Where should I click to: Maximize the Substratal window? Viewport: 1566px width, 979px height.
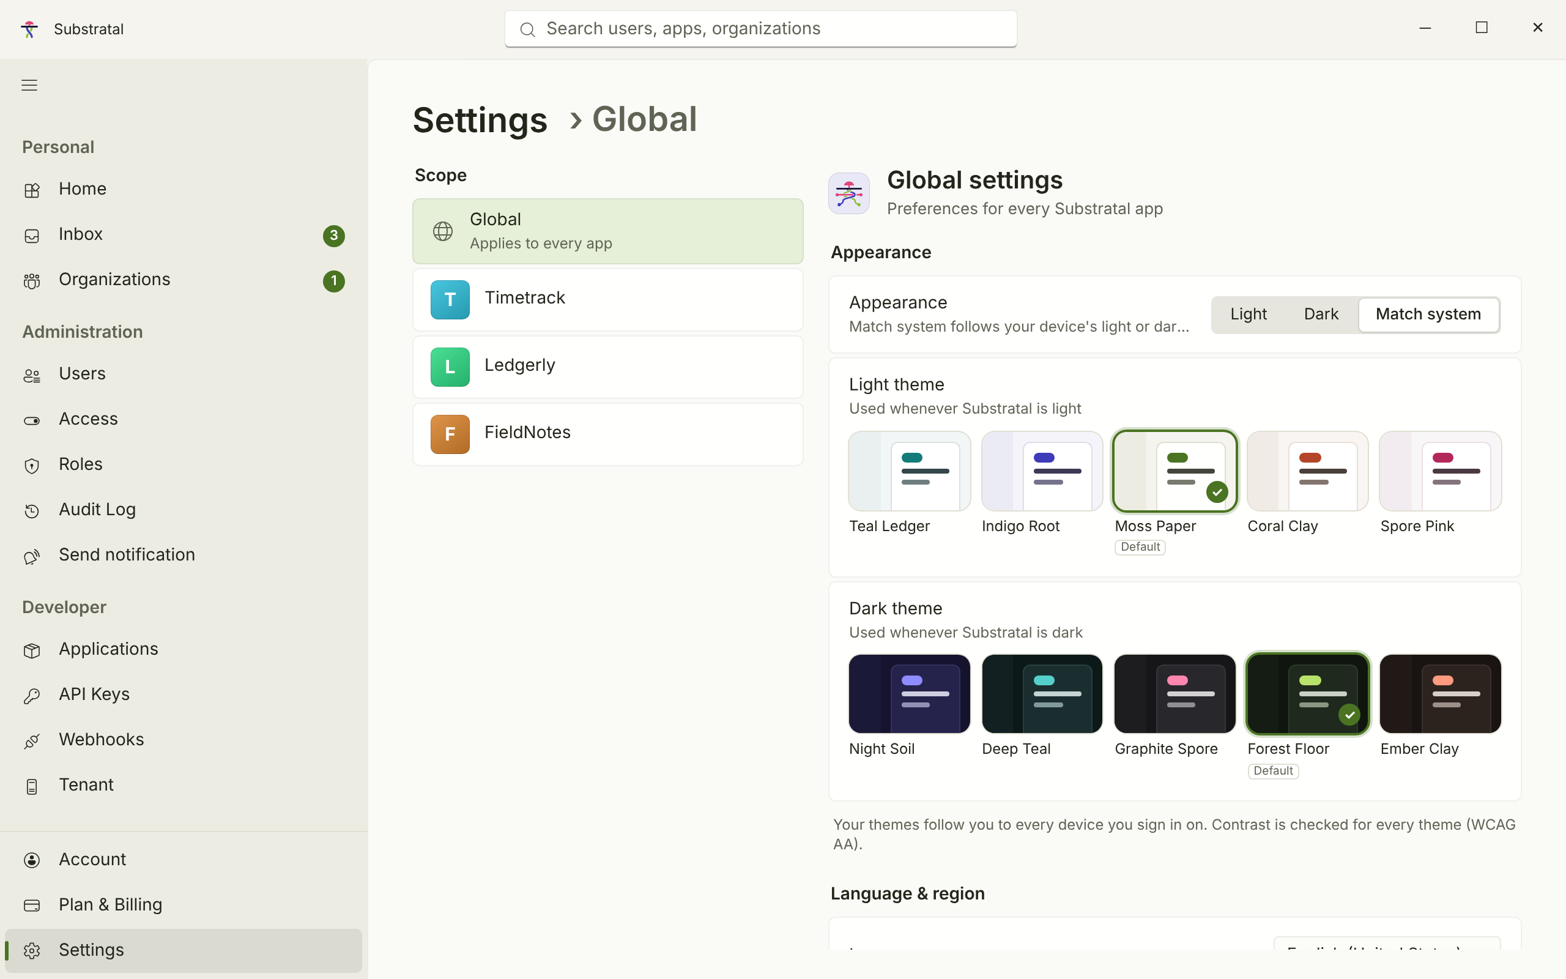(x=1481, y=28)
